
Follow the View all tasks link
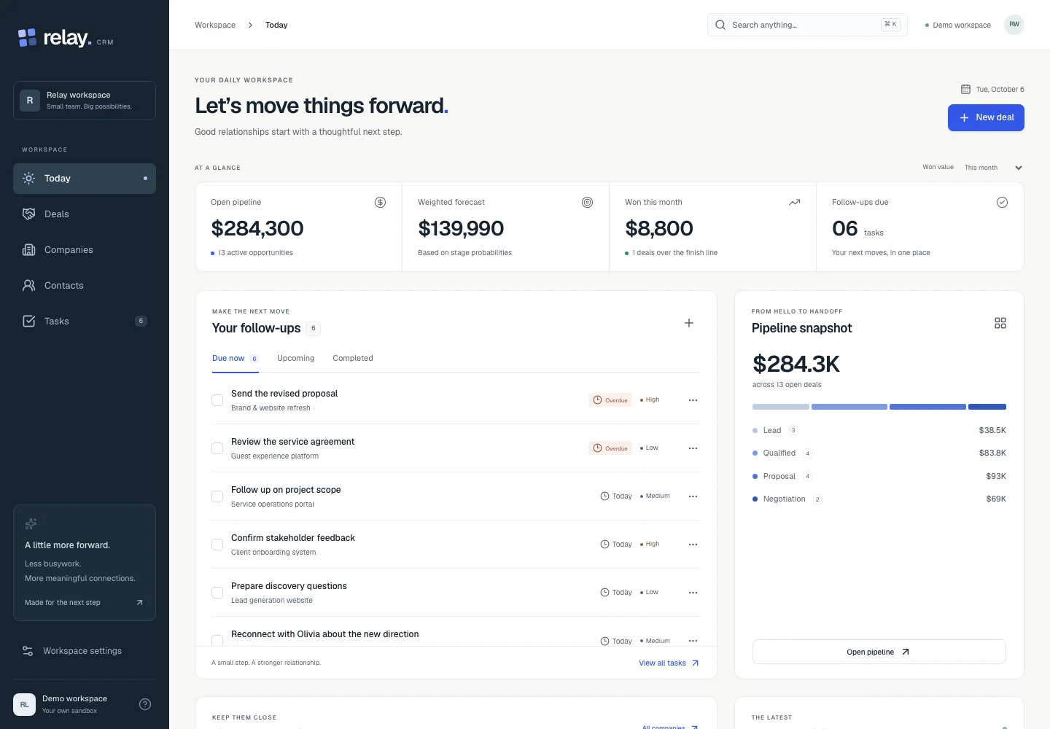[669, 663]
